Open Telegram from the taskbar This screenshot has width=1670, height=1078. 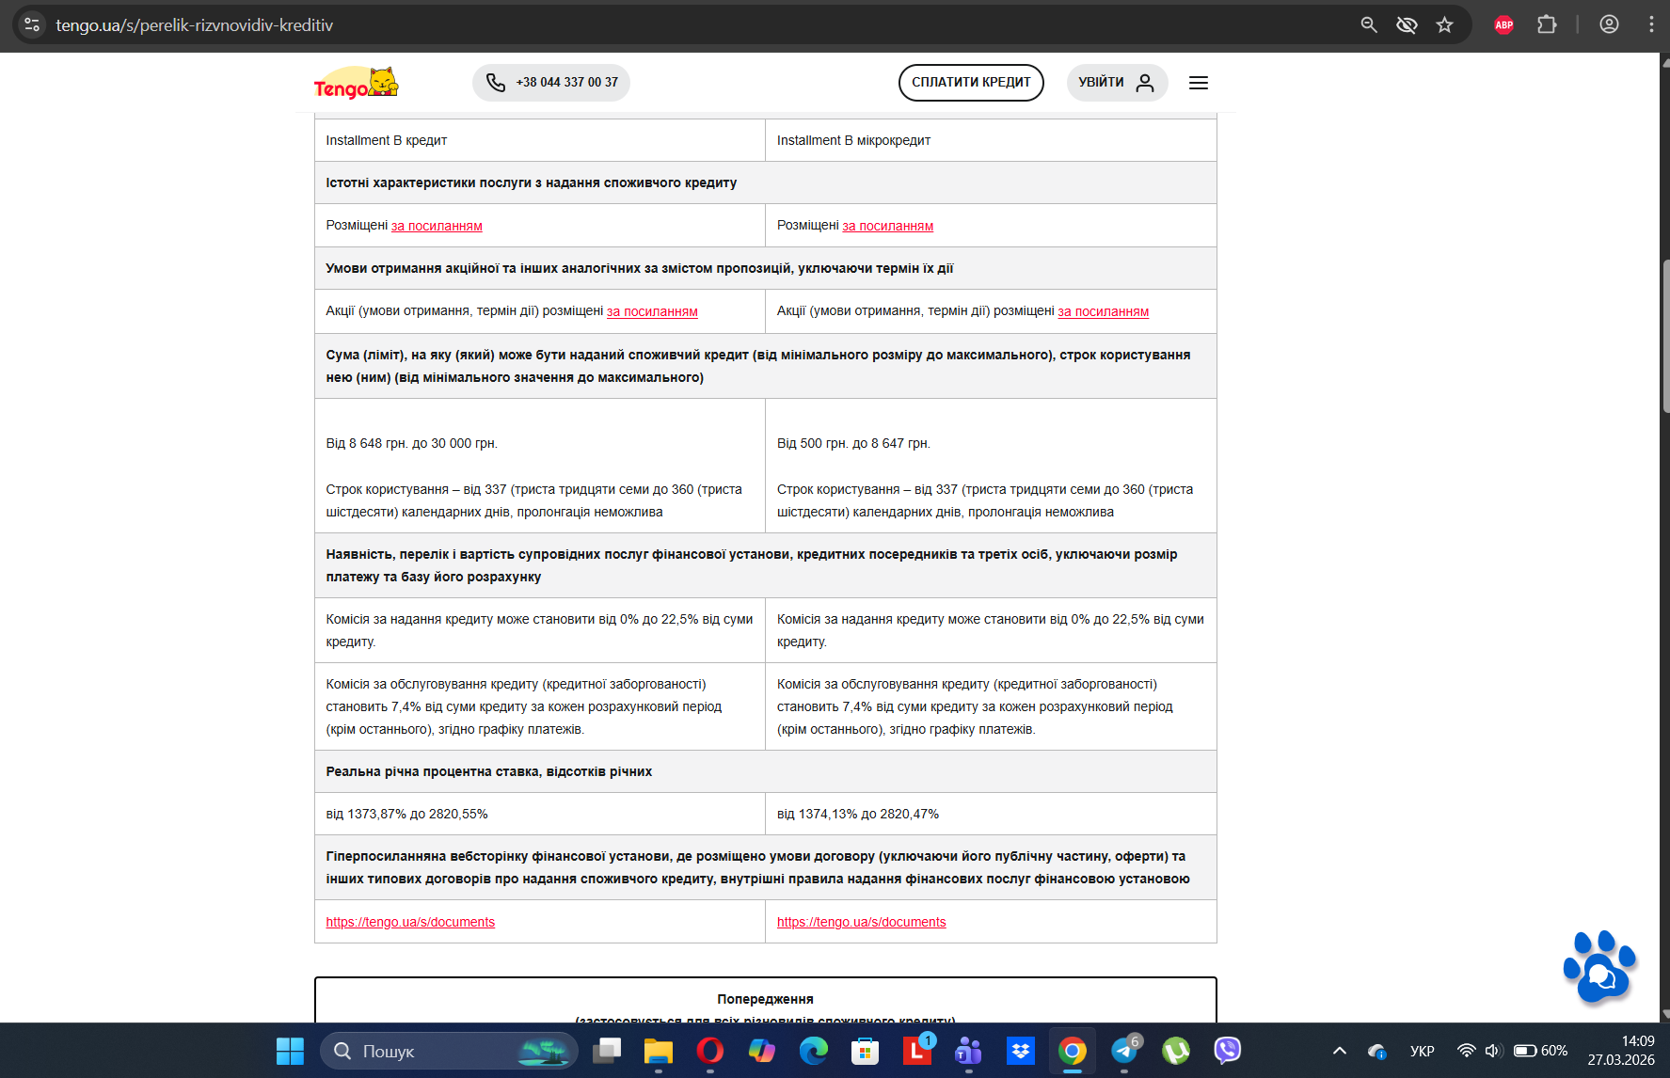point(1124,1051)
